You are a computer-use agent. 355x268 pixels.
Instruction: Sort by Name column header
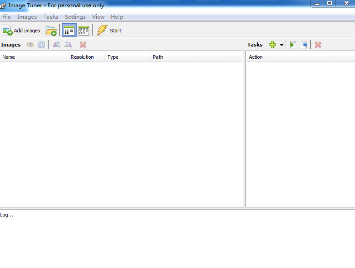tap(34, 57)
